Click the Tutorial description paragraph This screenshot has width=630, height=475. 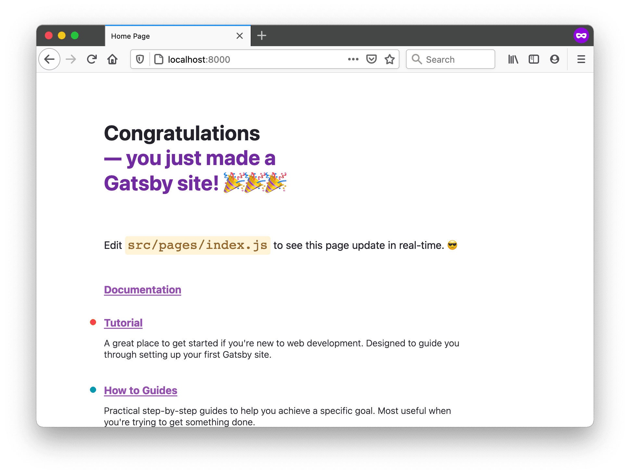coord(282,349)
